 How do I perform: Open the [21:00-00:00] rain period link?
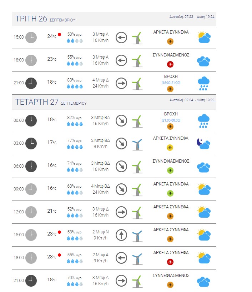point(171,120)
